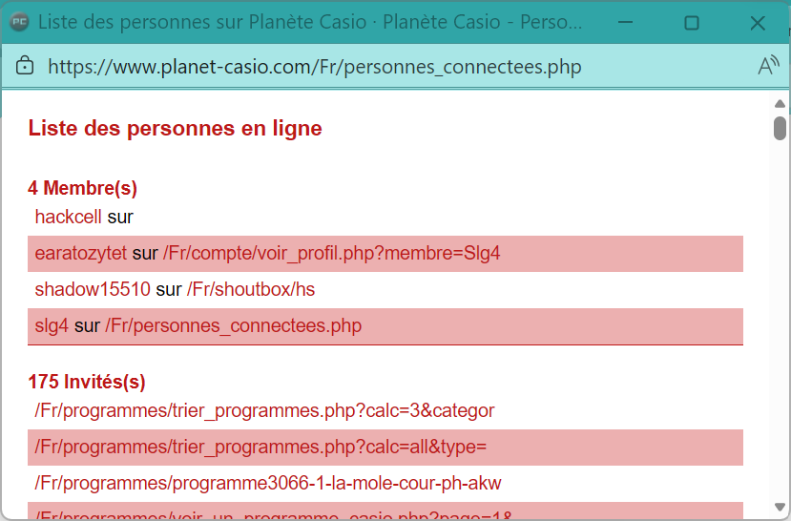
Task: Visit the programme3066-1-la-mole-cour link
Action: [268, 483]
